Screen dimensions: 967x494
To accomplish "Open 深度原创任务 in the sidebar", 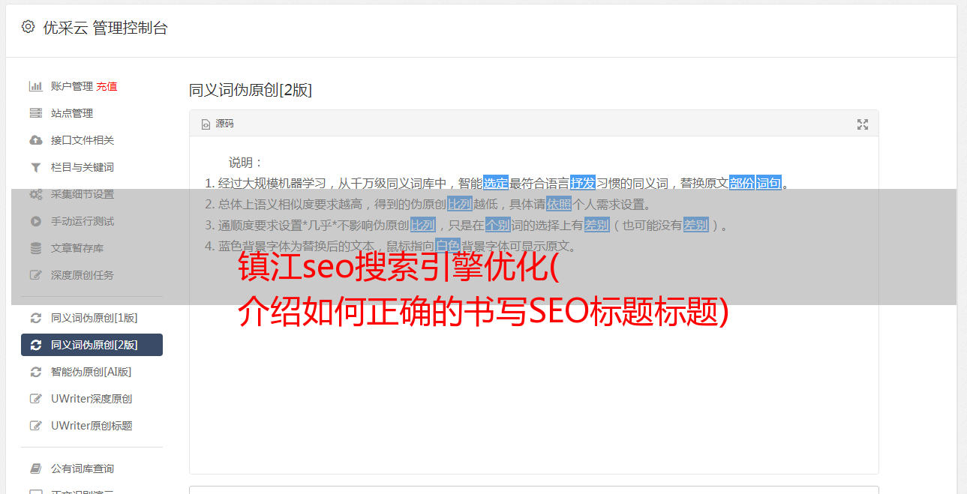I will click(92, 275).
